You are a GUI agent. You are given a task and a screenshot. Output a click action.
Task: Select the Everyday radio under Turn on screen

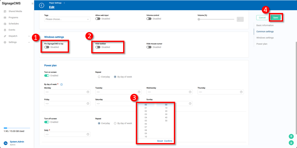coord(99,77)
